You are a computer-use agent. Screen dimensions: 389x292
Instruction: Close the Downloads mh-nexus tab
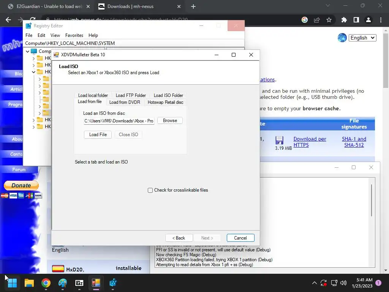179,6
